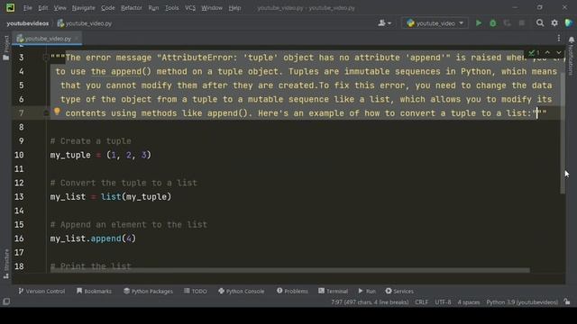Viewport: 577px width, 324px height.
Task: Toggle the tool window quick access icon
Action: pos(6,301)
